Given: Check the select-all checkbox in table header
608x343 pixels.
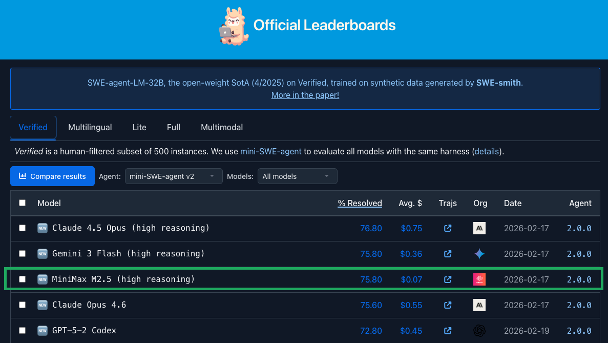Looking at the screenshot, I should (x=22, y=203).
